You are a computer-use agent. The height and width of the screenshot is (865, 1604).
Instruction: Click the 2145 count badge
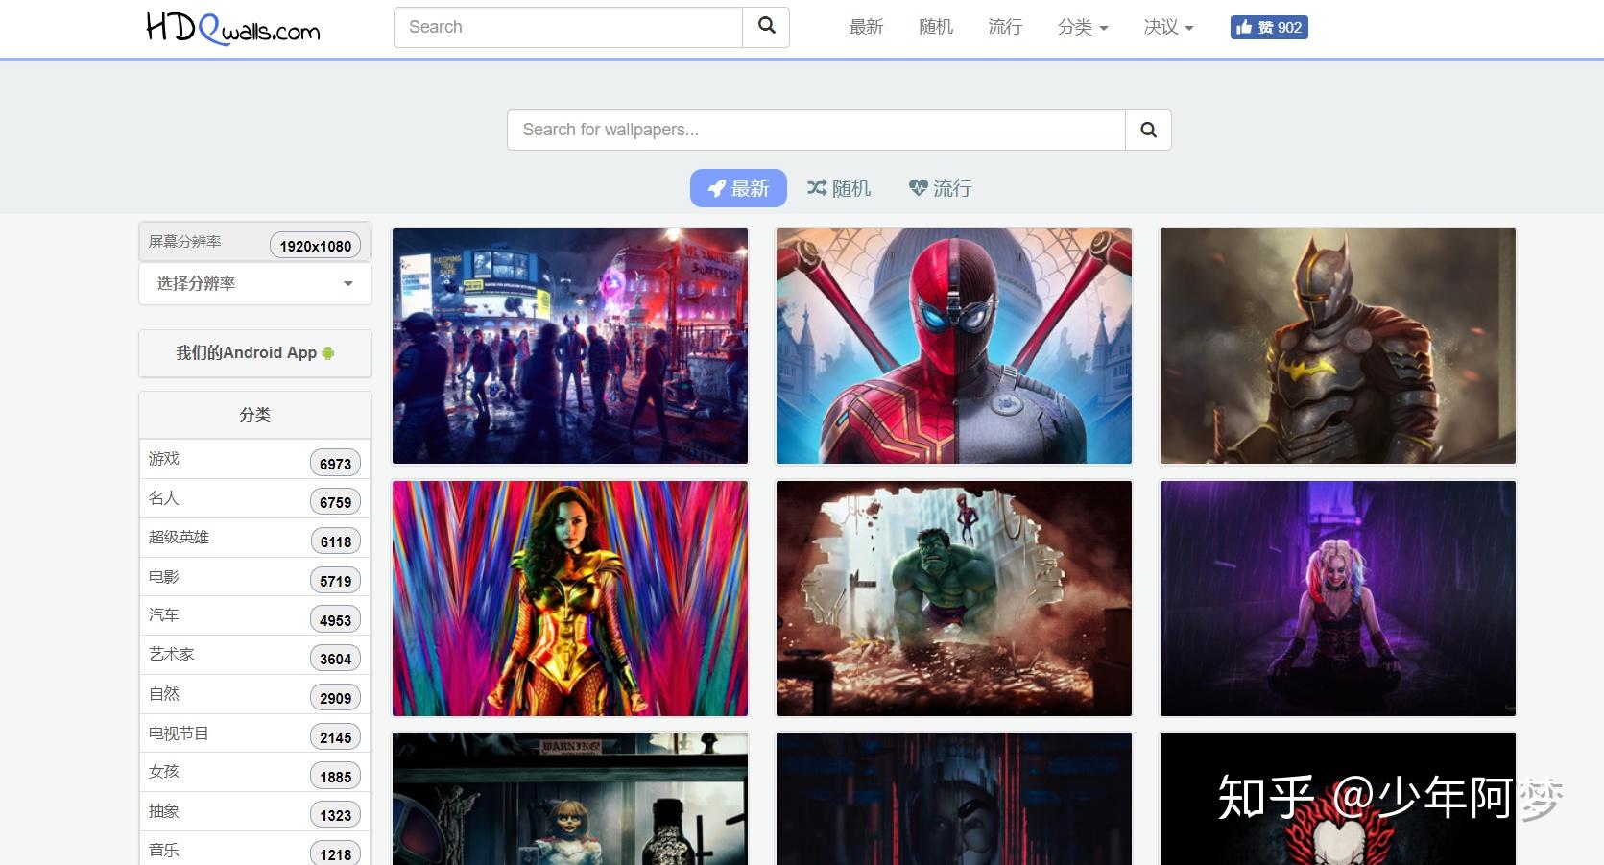[x=335, y=737]
